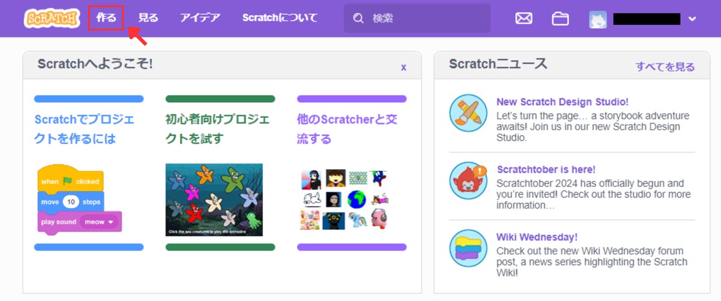Click the Scratchへようこそ! panel heading
Screen dimensions: 721x301
point(95,64)
